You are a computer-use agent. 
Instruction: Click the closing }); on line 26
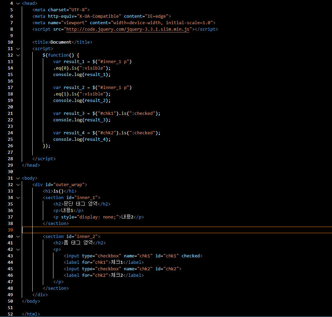46,146
